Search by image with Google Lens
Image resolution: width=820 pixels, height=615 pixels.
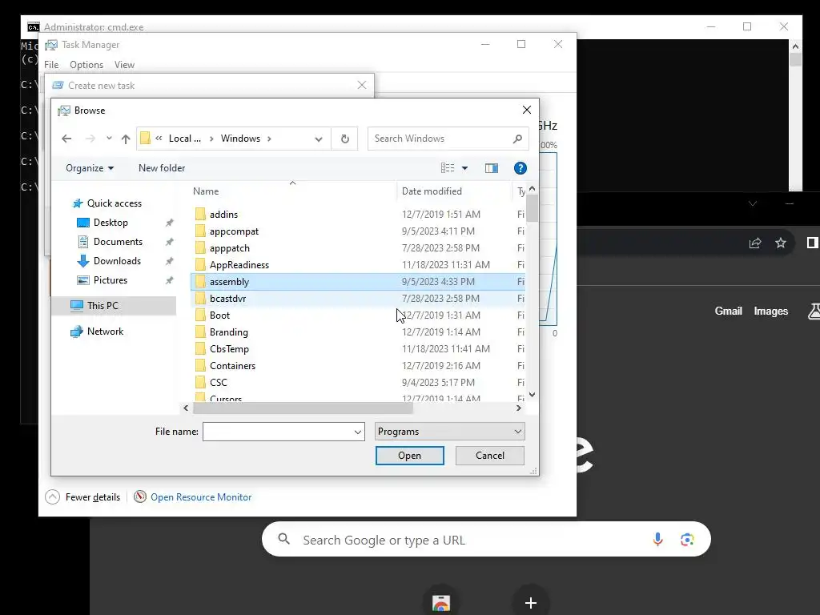(x=687, y=540)
